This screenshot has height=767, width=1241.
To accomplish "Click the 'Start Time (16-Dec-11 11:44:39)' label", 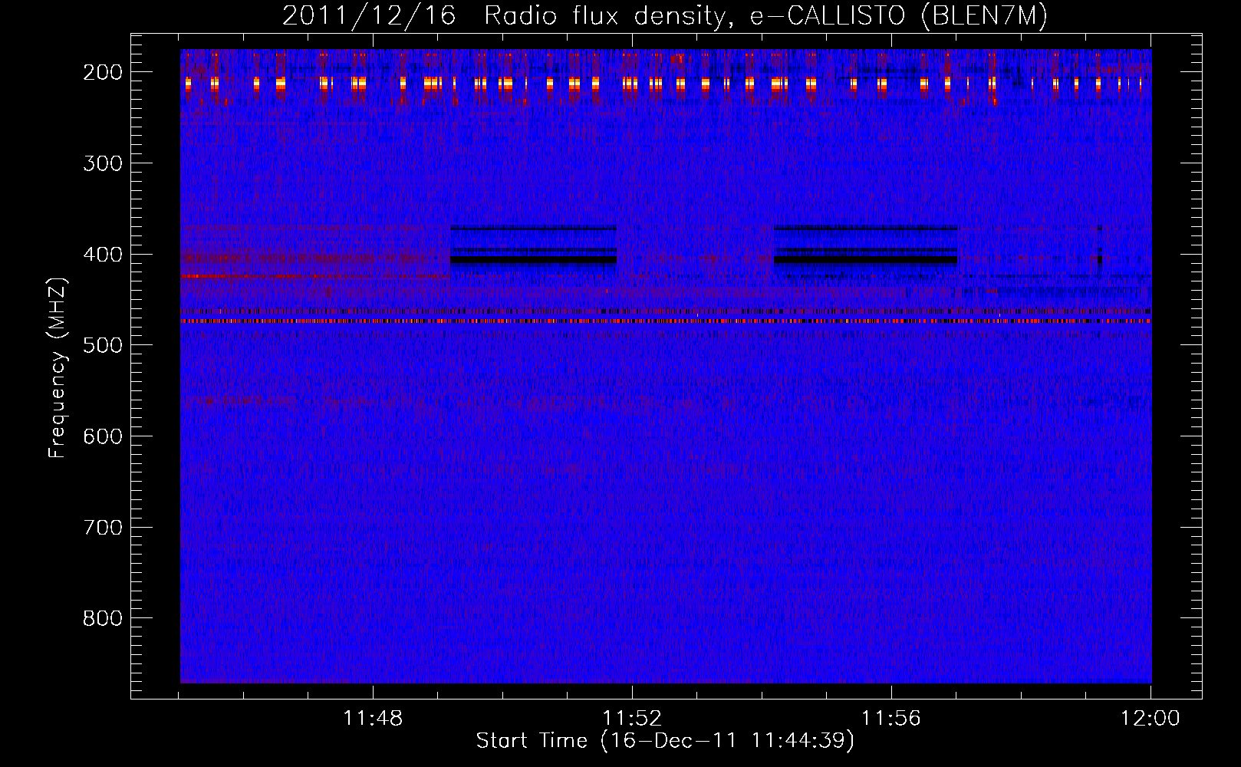I will click(x=665, y=741).
